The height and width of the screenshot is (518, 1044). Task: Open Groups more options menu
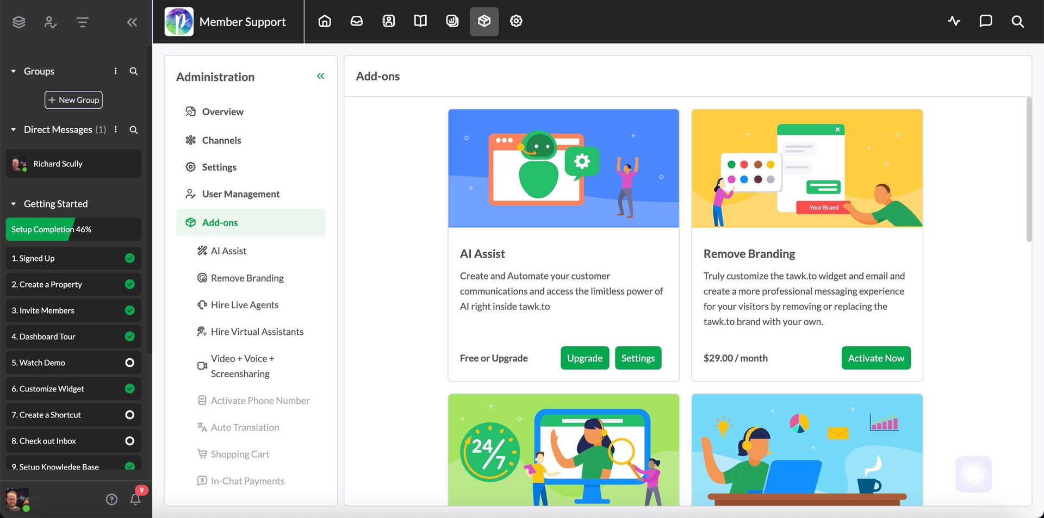(116, 71)
